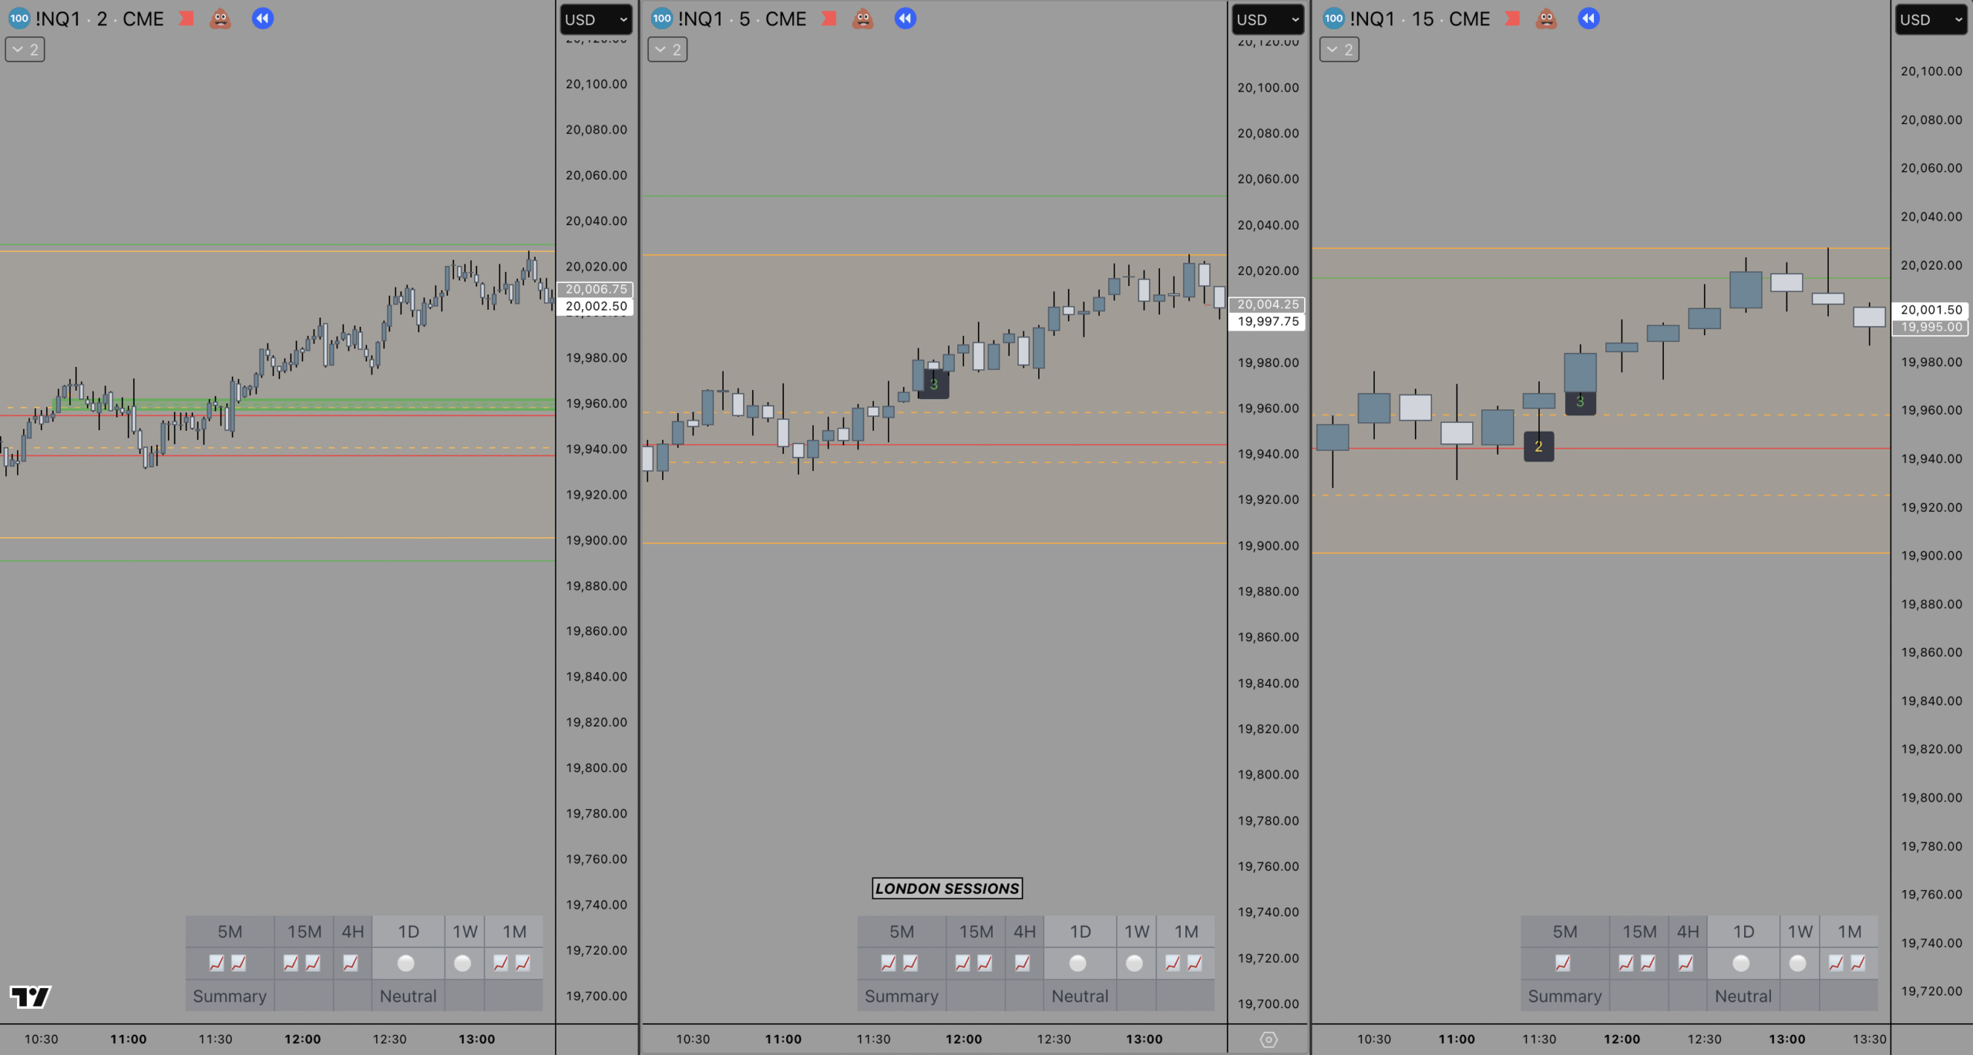Click the blue replay rewind icon on the 5-minute chart
The height and width of the screenshot is (1055, 1973).
pyautogui.click(x=905, y=18)
